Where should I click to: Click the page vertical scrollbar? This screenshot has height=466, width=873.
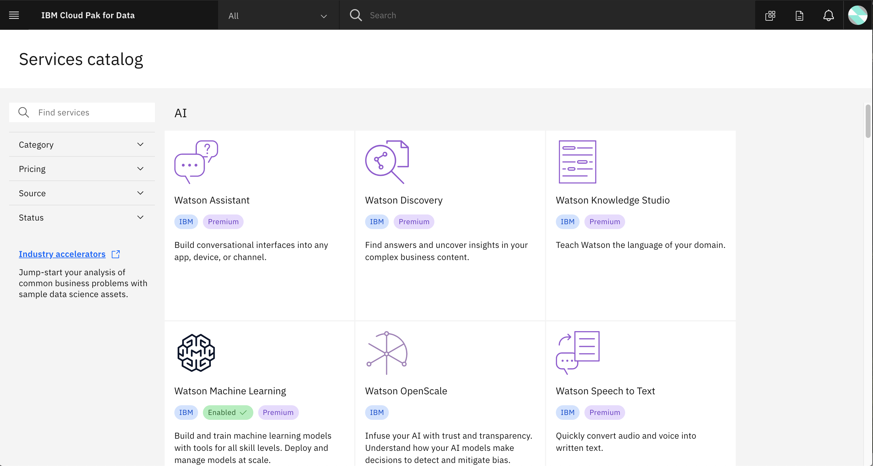click(x=868, y=121)
